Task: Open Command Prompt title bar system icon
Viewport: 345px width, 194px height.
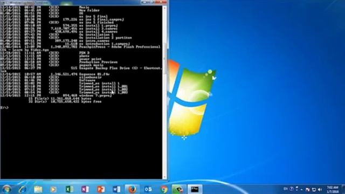Action: click(x=2, y=3)
